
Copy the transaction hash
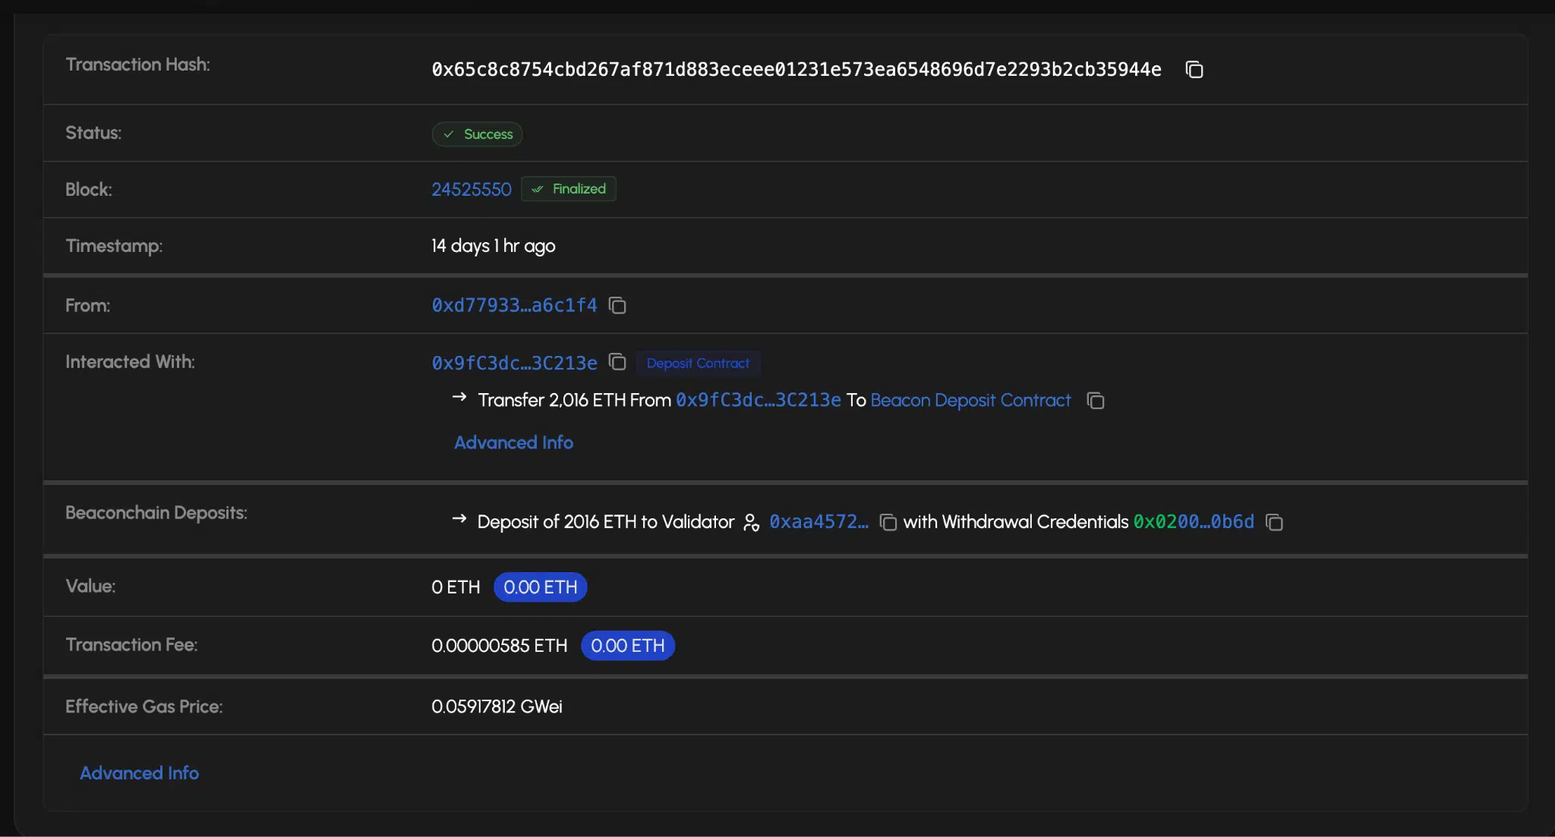(1194, 69)
